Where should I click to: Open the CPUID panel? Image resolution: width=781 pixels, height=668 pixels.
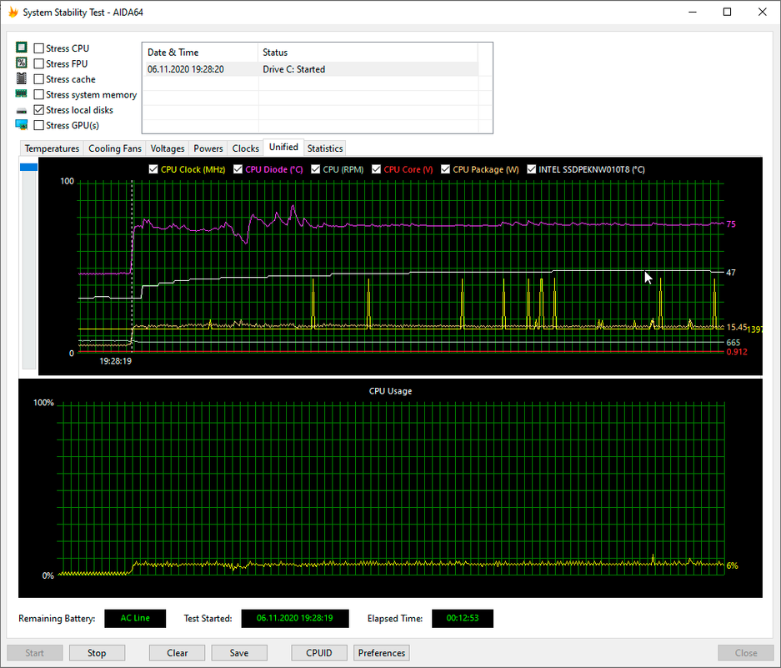[x=318, y=653]
